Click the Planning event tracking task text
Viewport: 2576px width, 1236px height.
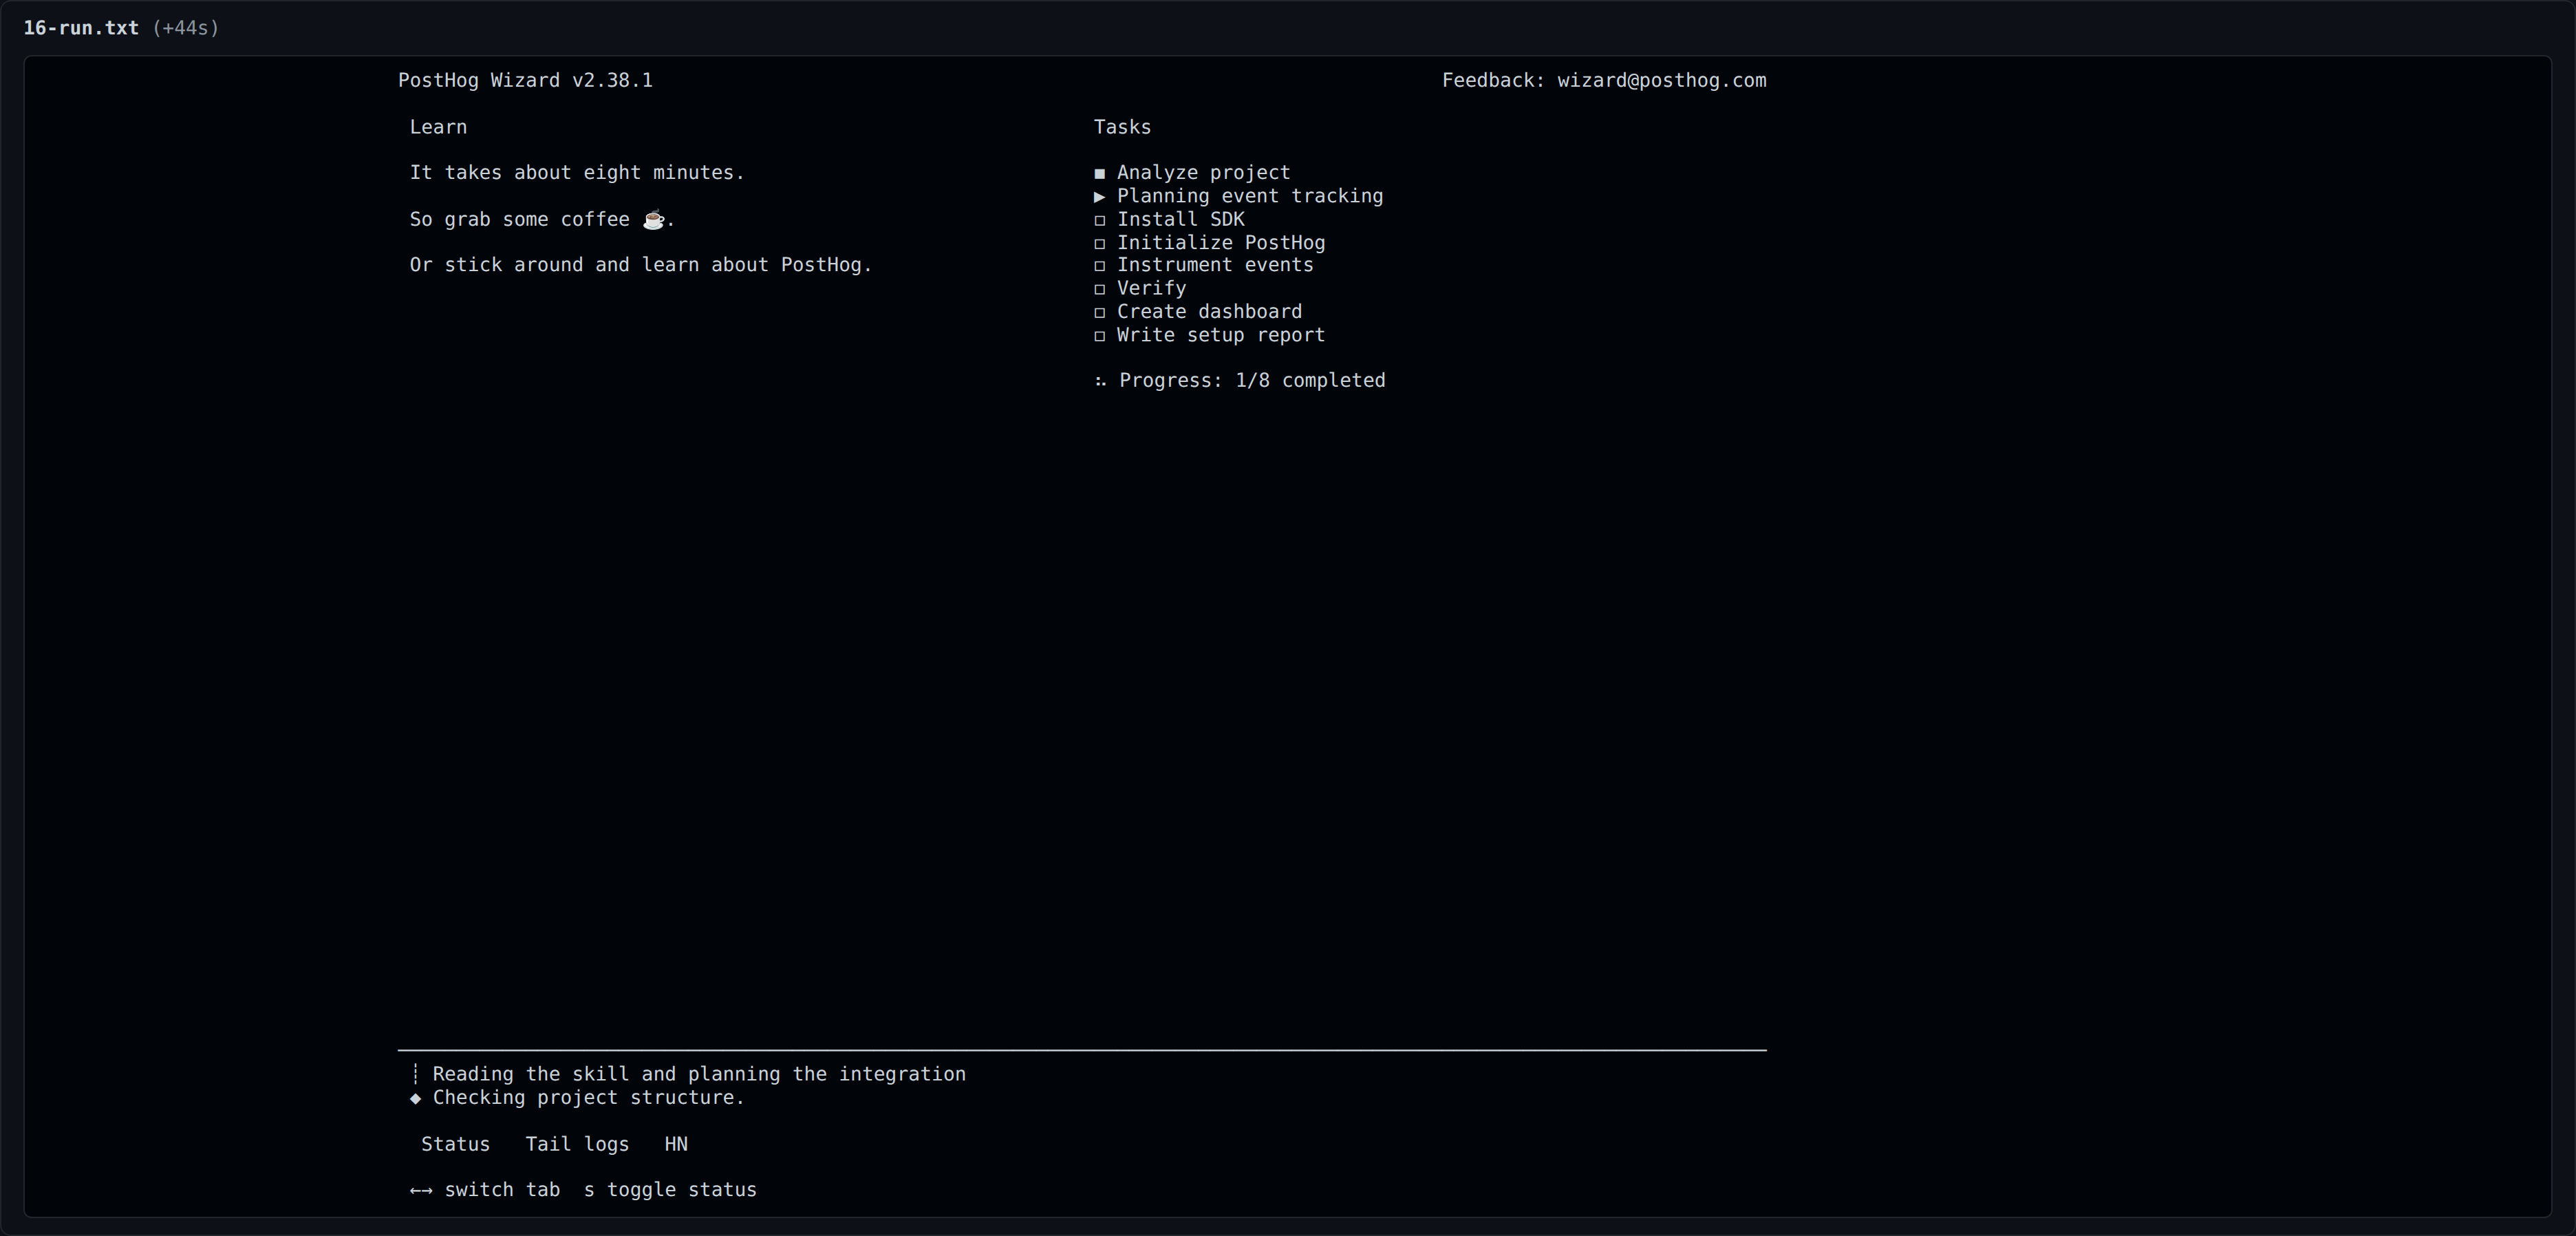tap(1250, 196)
